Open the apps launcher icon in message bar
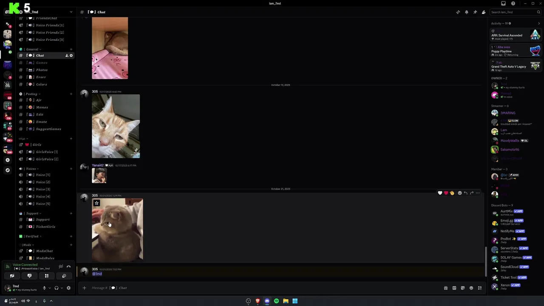The width and height of the screenshot is (544, 306). click(x=480, y=288)
